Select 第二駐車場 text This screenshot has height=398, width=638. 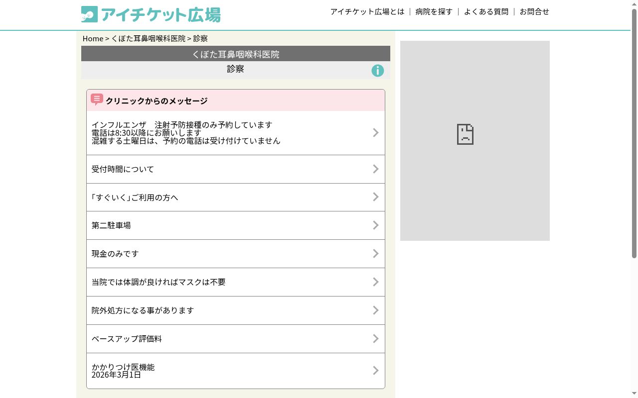click(111, 225)
